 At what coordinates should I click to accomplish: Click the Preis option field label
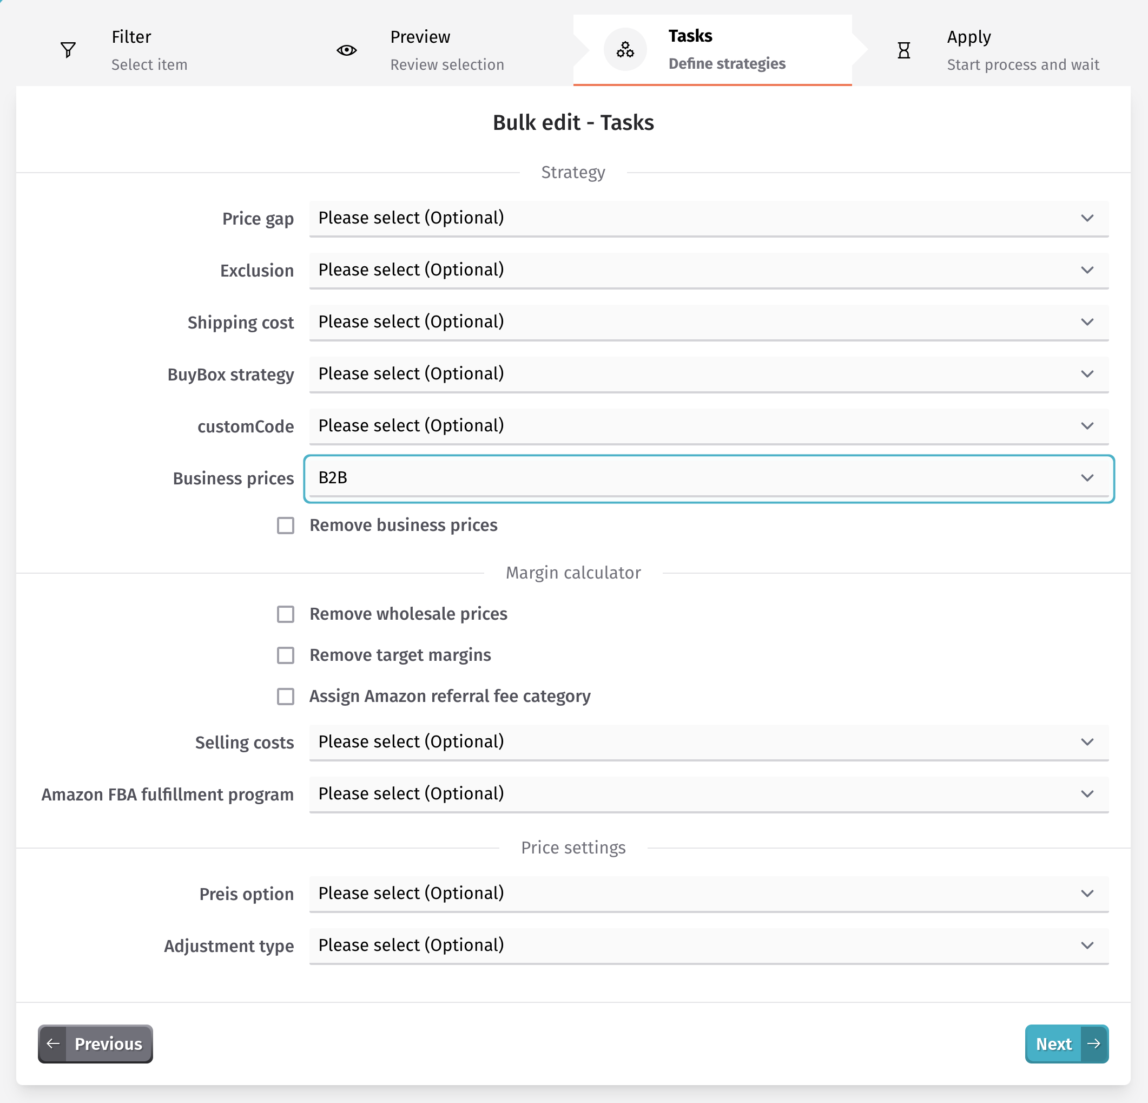[x=247, y=894]
